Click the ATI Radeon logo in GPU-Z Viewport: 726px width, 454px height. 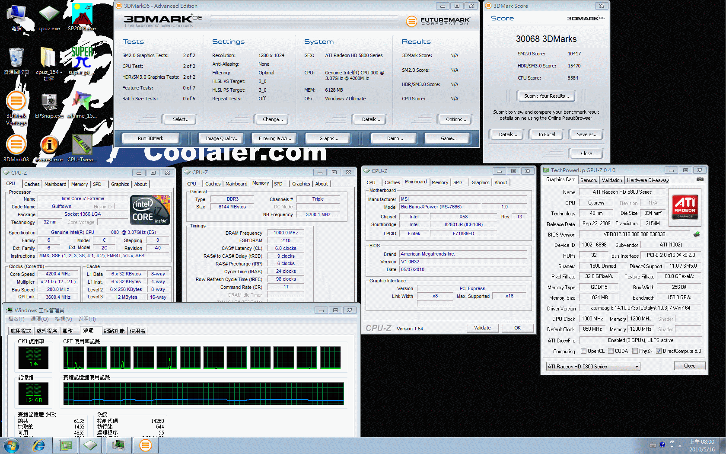pyautogui.click(x=685, y=207)
